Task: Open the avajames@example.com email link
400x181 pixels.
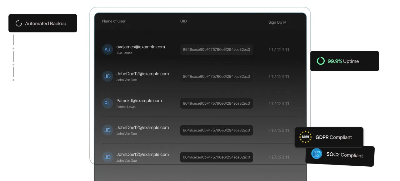Action: (x=141, y=47)
